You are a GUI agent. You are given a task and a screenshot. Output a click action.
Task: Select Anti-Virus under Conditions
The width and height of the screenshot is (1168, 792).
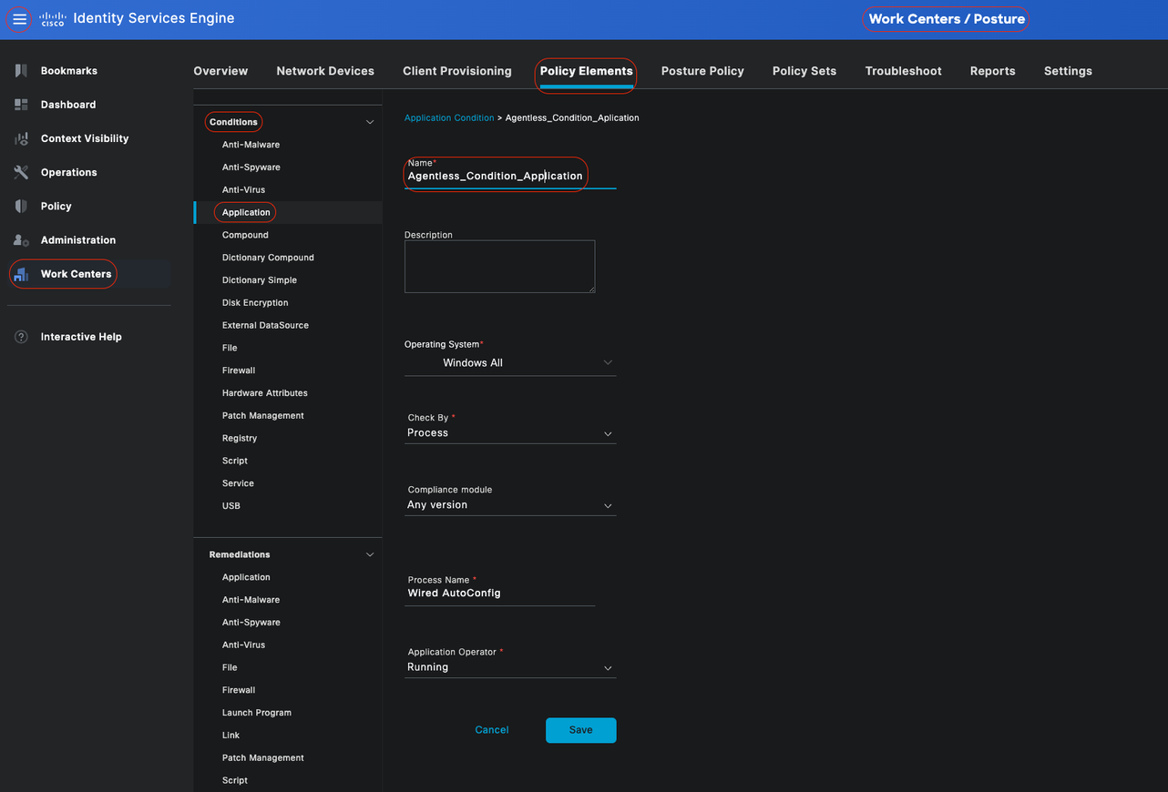coord(244,190)
